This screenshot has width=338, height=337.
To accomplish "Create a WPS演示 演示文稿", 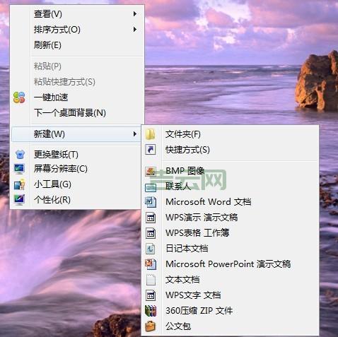I will tap(230, 218).
